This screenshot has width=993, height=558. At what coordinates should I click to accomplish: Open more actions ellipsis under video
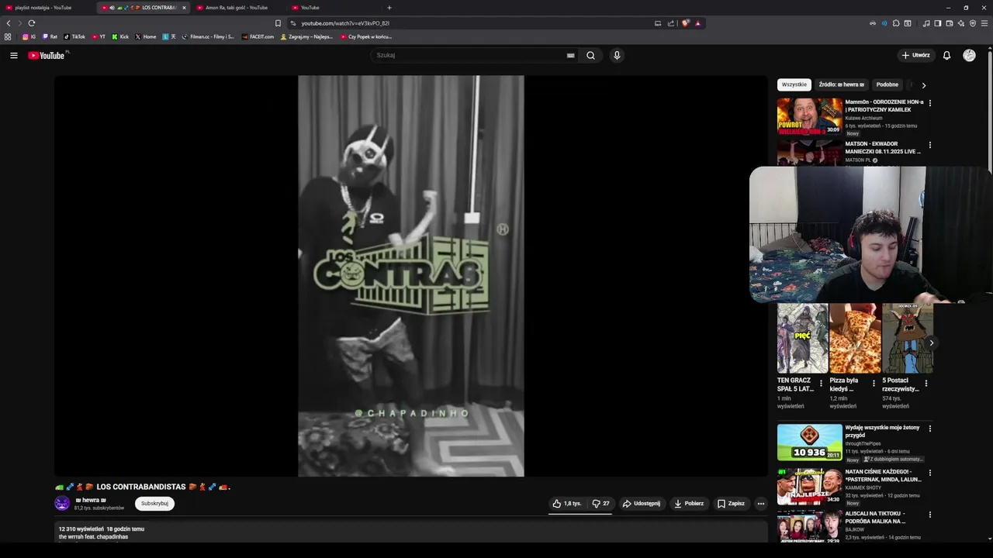pos(760,503)
